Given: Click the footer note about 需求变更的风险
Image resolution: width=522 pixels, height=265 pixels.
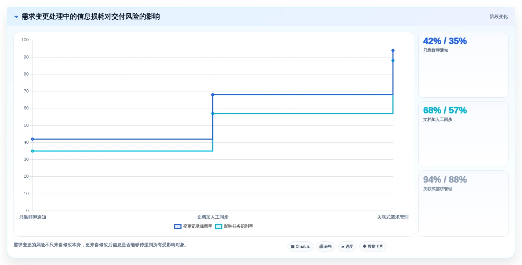Looking at the screenshot, I should coord(101,245).
